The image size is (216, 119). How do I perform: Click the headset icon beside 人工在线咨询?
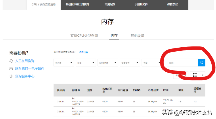pos(11,61)
